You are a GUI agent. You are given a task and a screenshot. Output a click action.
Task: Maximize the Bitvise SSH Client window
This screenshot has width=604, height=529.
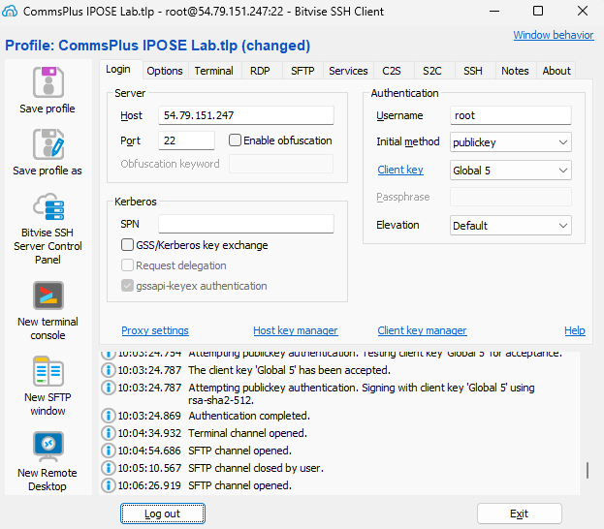(538, 11)
